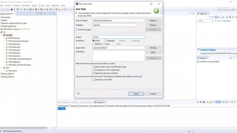Open the Run button dropdown arrow
The image size is (237, 133).
click(x=33, y=9)
